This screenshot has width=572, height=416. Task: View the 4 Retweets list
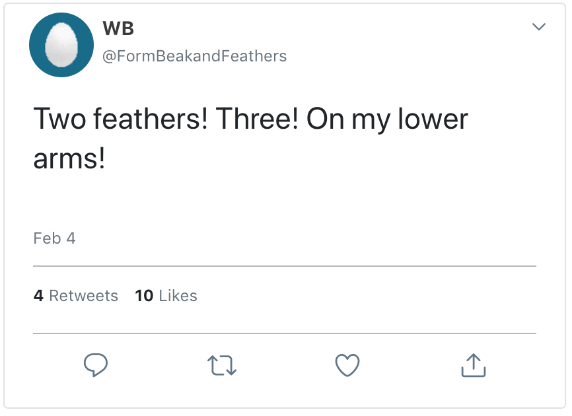(75, 296)
